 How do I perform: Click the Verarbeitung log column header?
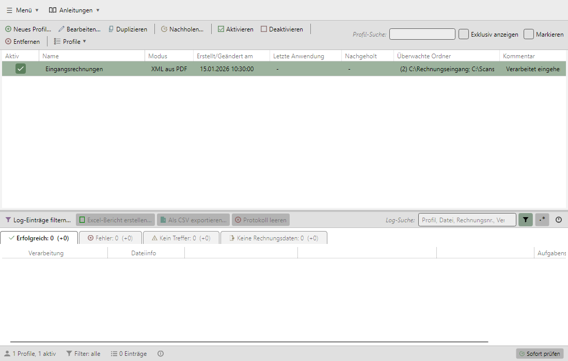click(x=46, y=253)
